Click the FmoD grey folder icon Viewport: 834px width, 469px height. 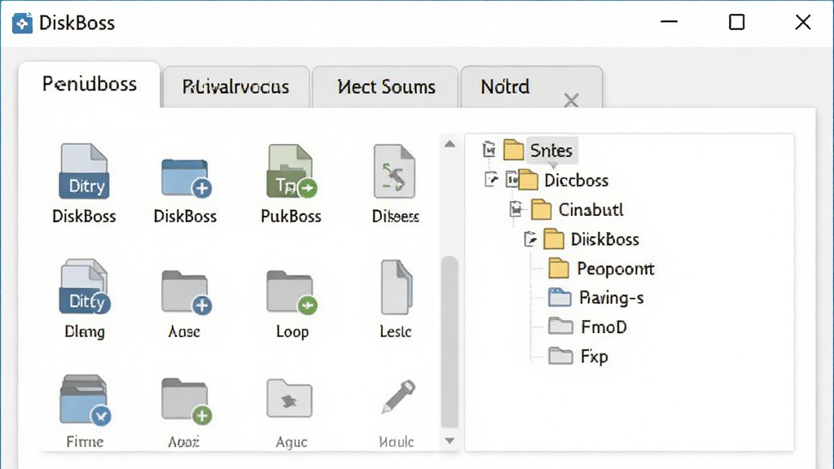pos(560,326)
